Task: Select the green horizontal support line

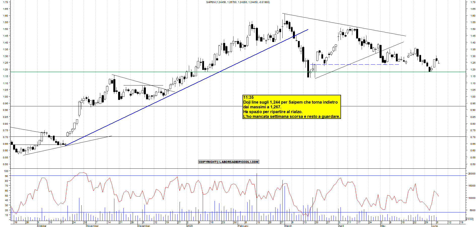Action: coord(238,72)
